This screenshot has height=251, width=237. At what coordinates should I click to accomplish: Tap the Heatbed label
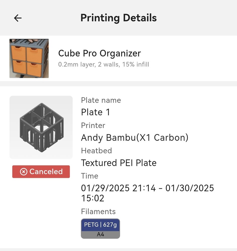point(96,151)
